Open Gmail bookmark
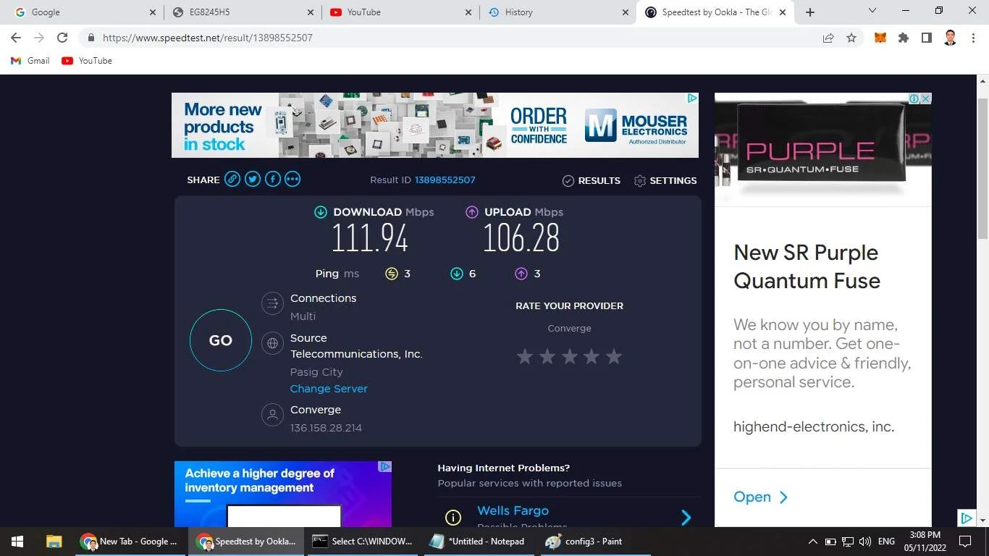Viewport: 989px width, 556px height. click(x=30, y=61)
